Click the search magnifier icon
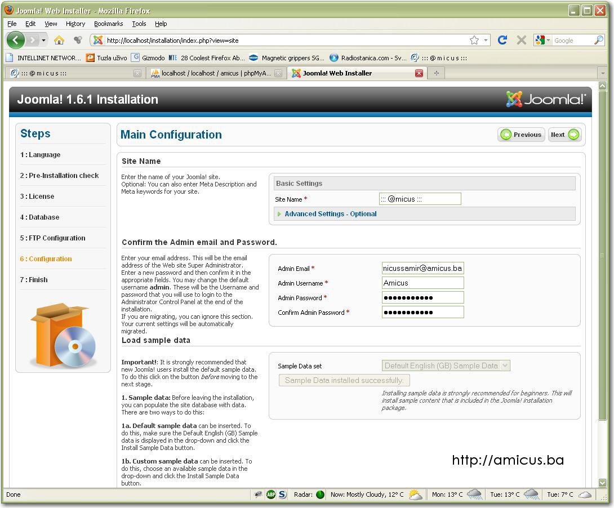Viewport: 614px width, 508px height. click(599, 40)
